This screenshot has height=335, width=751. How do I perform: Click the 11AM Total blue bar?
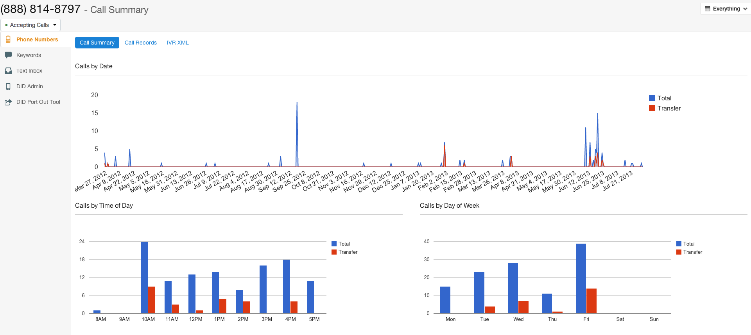pos(168,297)
